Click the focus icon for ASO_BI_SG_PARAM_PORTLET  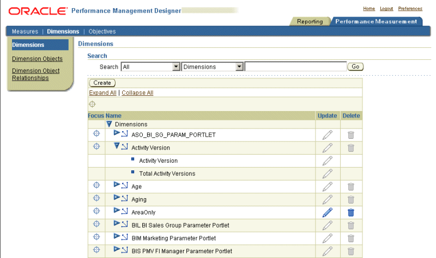tap(96, 133)
